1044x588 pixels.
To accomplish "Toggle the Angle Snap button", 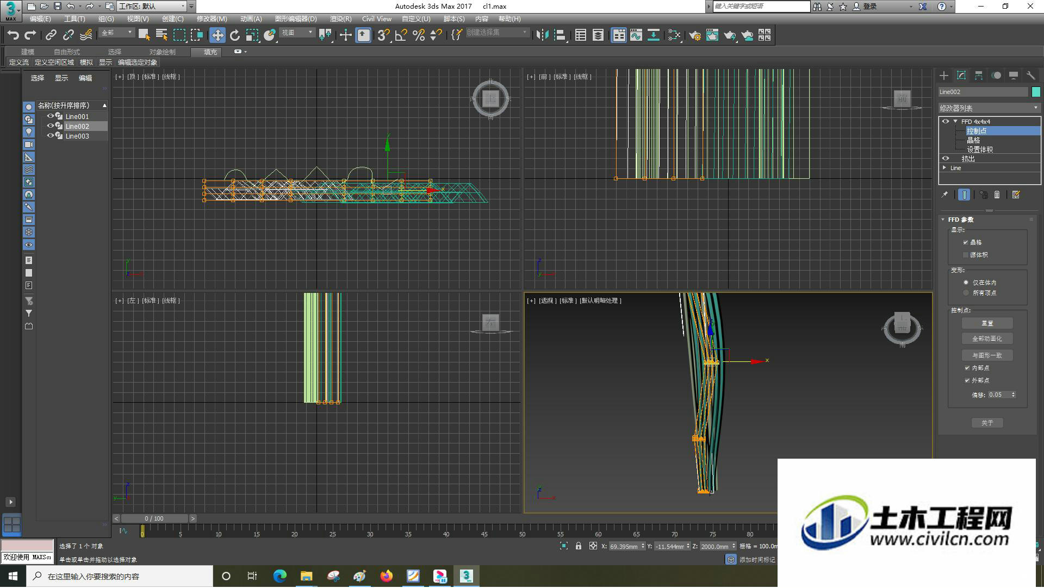I will [401, 35].
